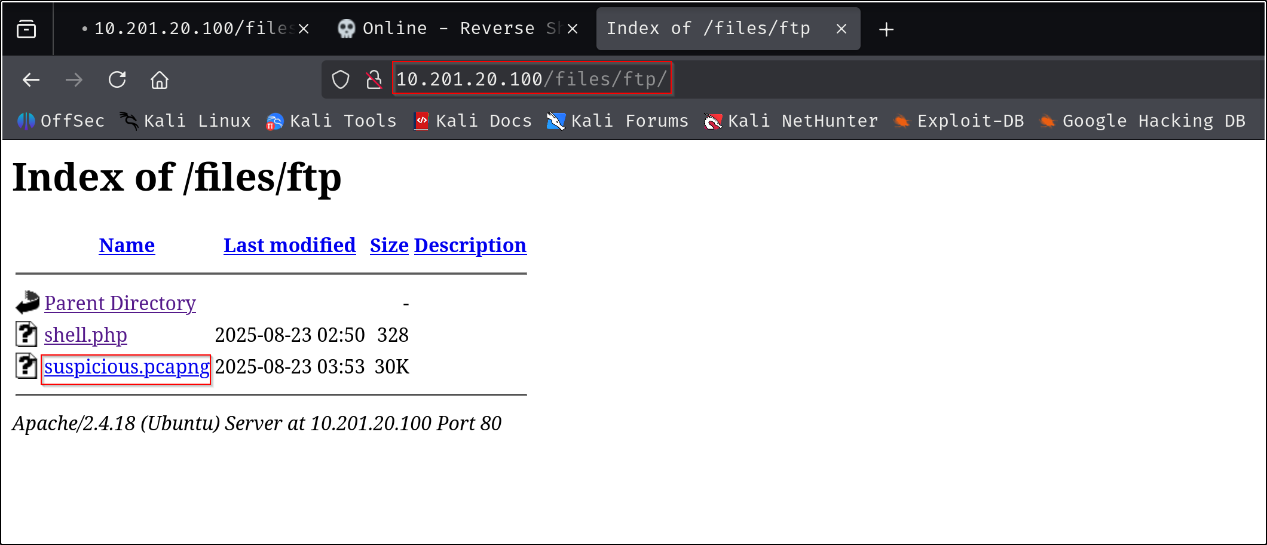Open the tracking protection shield icon
The width and height of the screenshot is (1267, 545).
[x=341, y=79]
